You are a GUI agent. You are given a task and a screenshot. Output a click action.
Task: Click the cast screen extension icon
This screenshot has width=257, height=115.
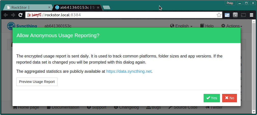click(x=243, y=15)
